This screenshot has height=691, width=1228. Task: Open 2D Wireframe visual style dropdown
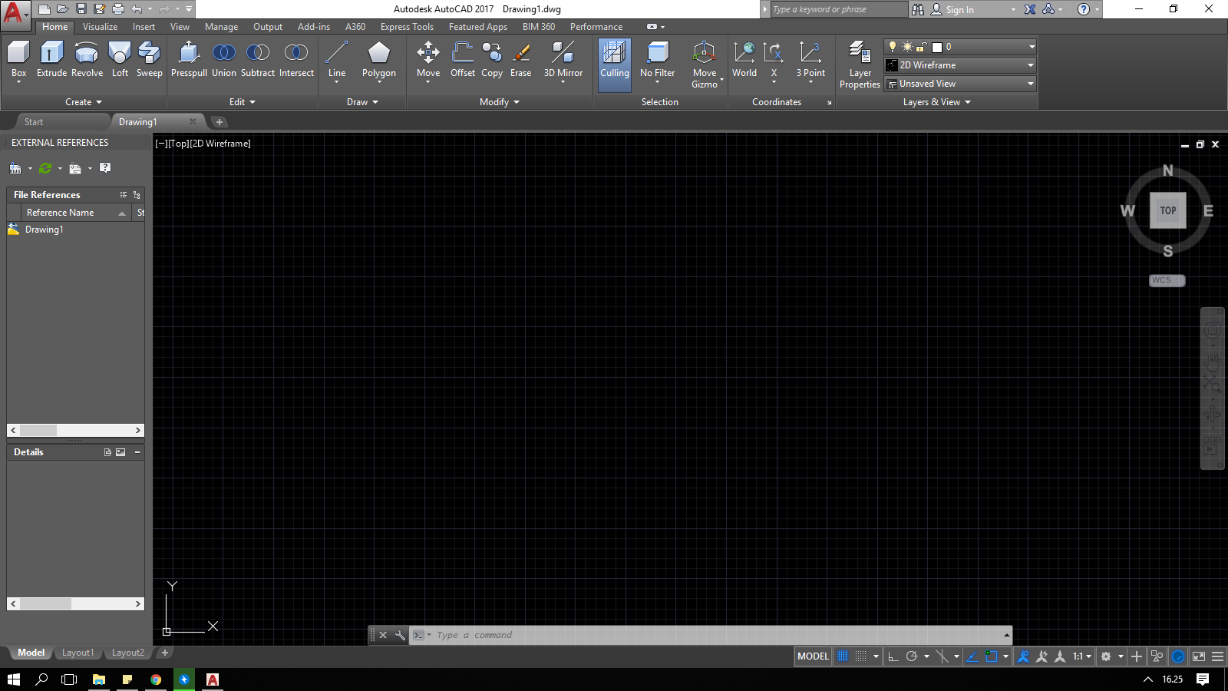(x=960, y=65)
